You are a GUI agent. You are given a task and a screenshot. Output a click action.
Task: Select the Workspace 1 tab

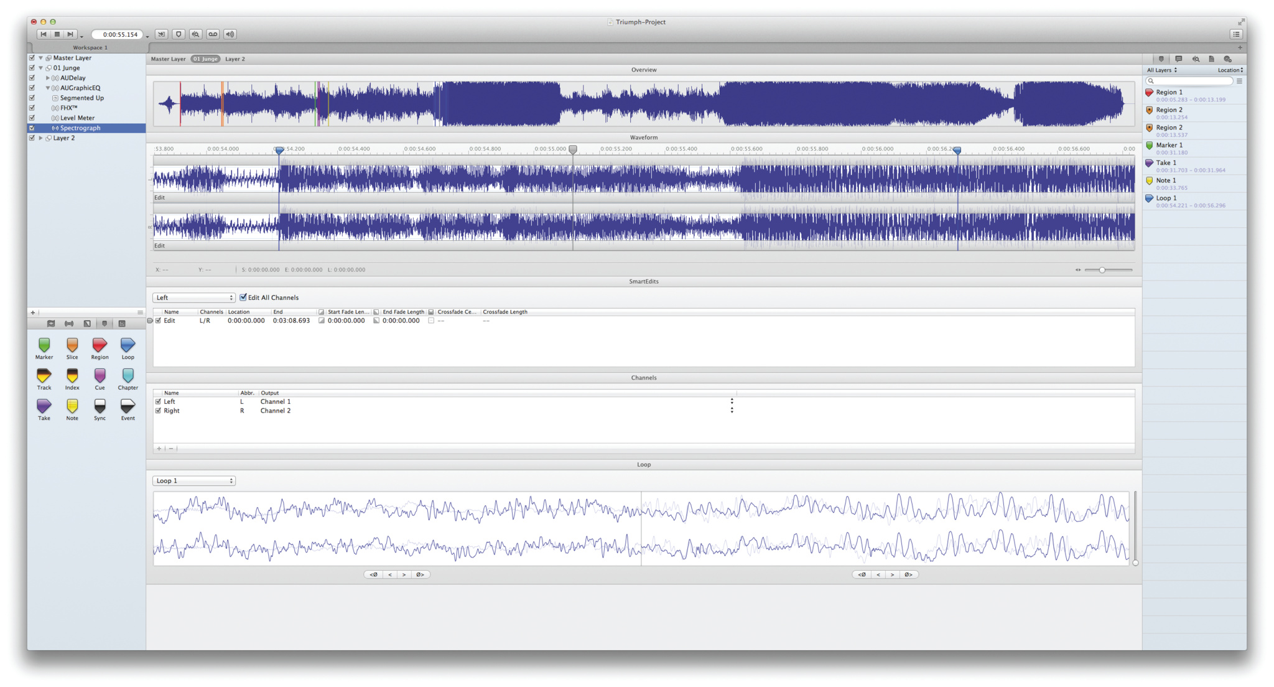click(x=90, y=47)
